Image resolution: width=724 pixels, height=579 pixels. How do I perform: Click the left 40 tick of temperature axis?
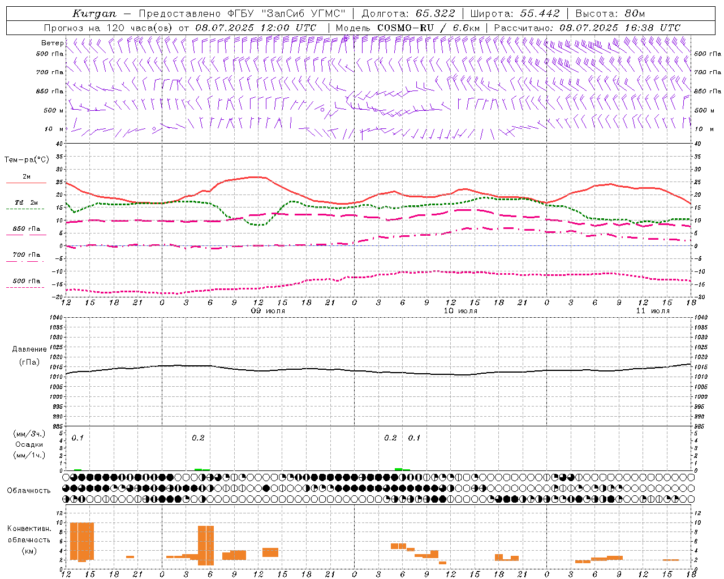[61, 144]
